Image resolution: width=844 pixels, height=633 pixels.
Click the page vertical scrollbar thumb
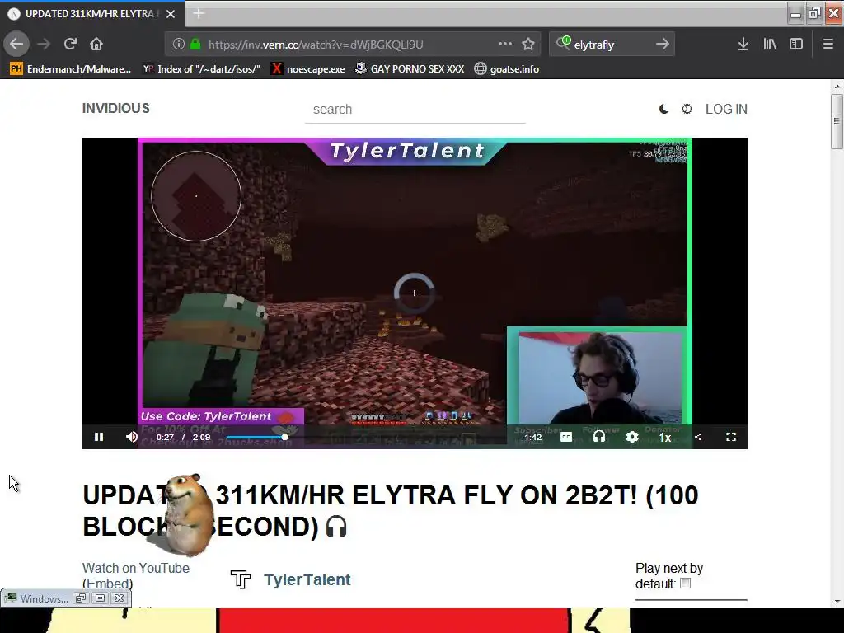pos(837,121)
